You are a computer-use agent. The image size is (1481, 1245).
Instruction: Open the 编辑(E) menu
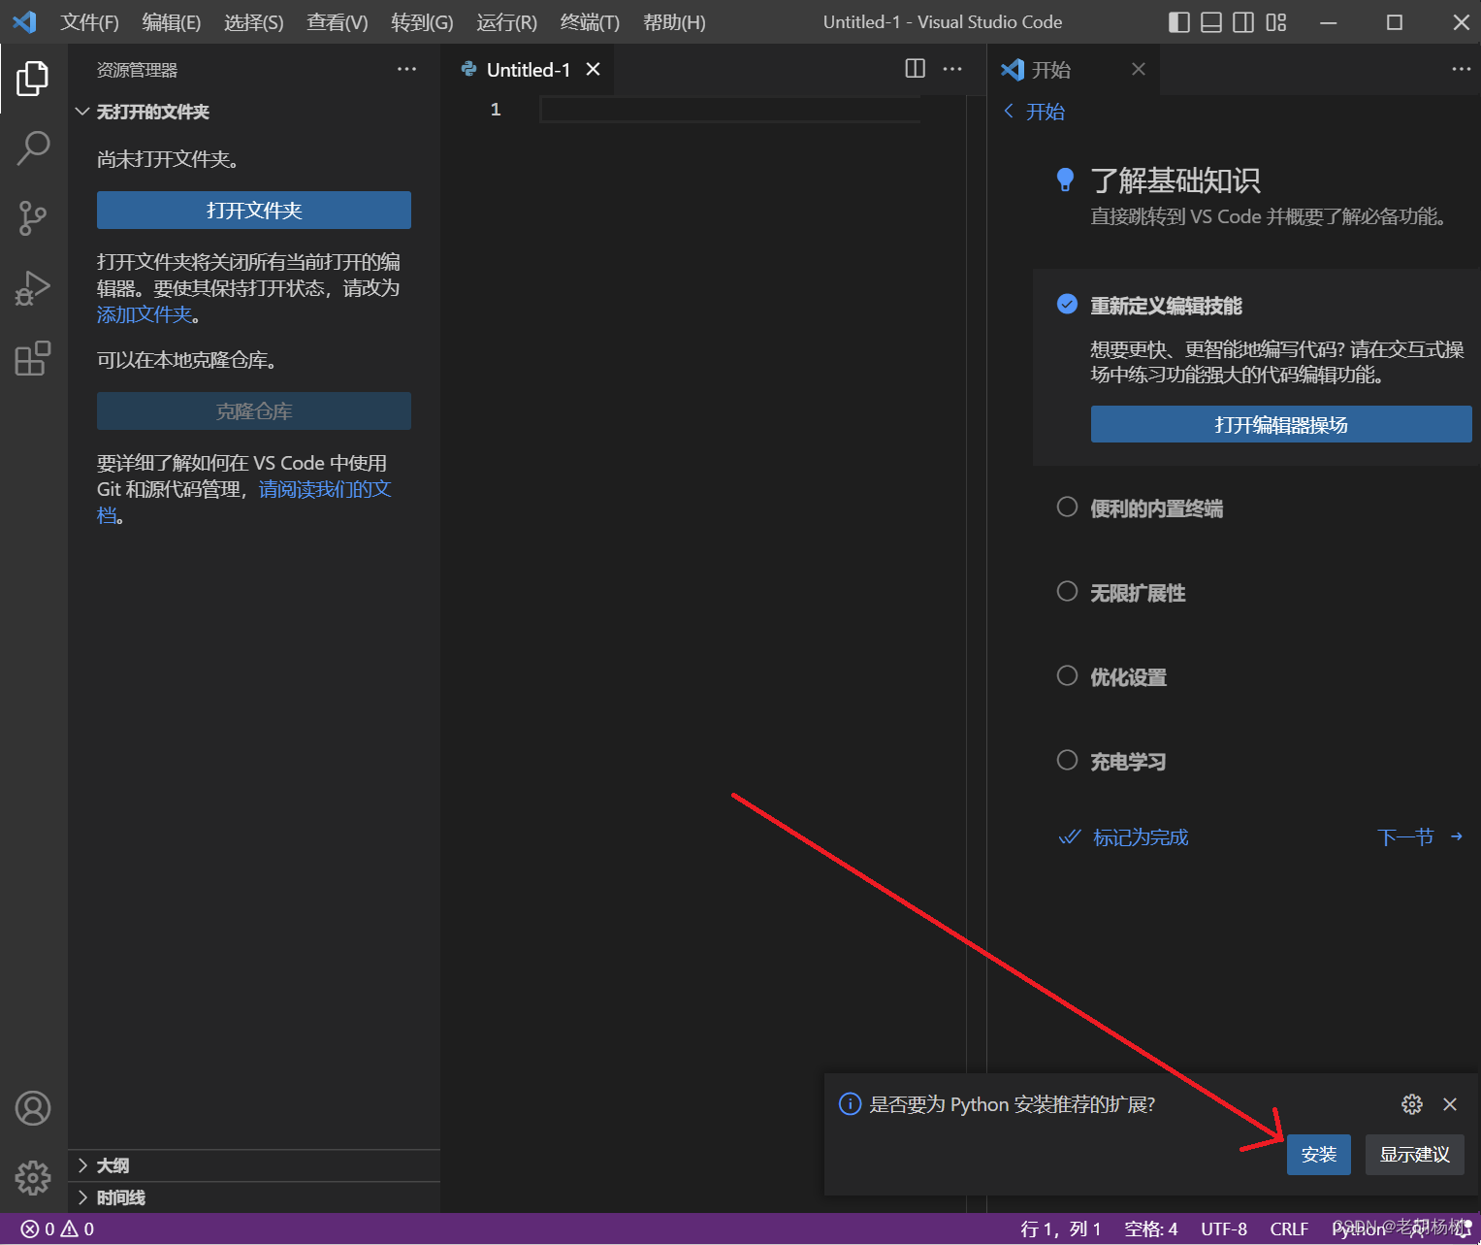[172, 22]
